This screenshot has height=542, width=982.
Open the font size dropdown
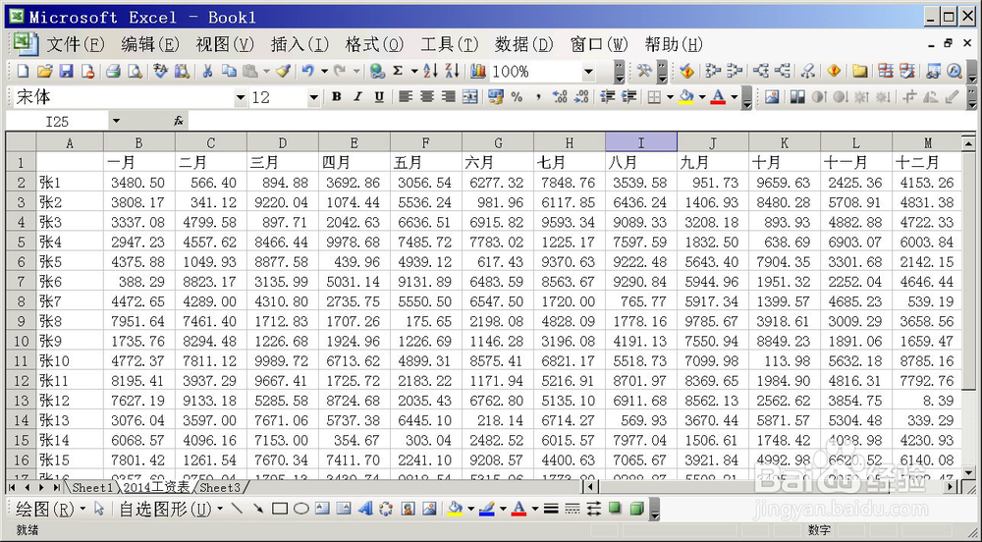314,97
